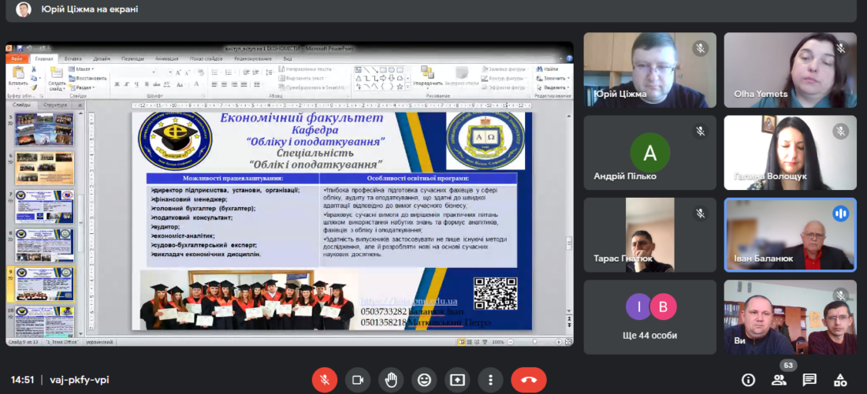
Task: Click the present screen icon
Action: [x=459, y=380]
